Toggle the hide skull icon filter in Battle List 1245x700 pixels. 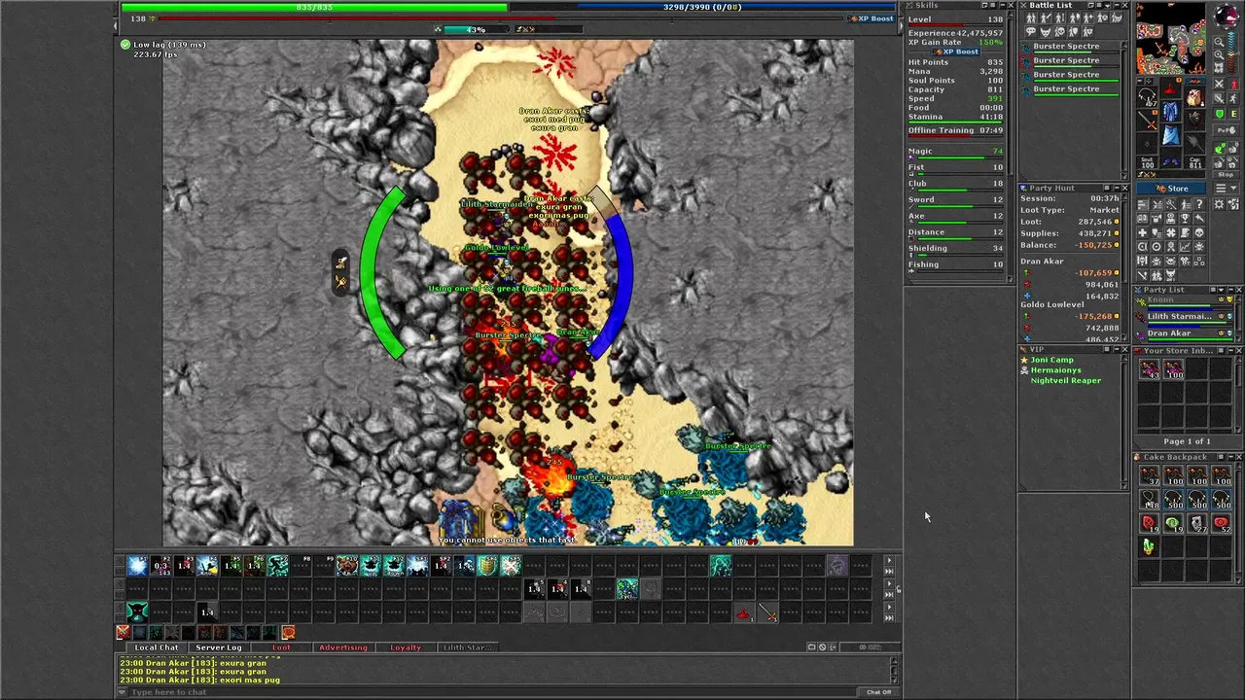1059,31
